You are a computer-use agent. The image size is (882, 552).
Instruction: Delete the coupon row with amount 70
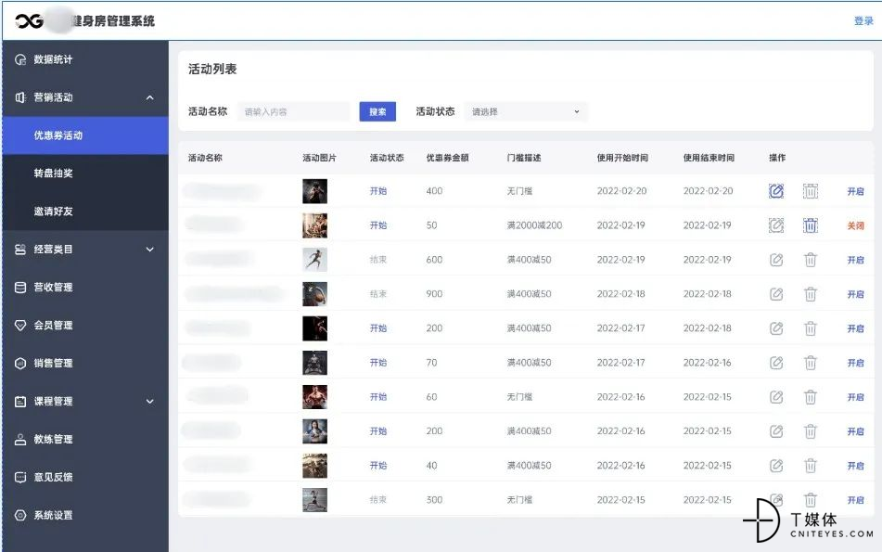point(811,363)
